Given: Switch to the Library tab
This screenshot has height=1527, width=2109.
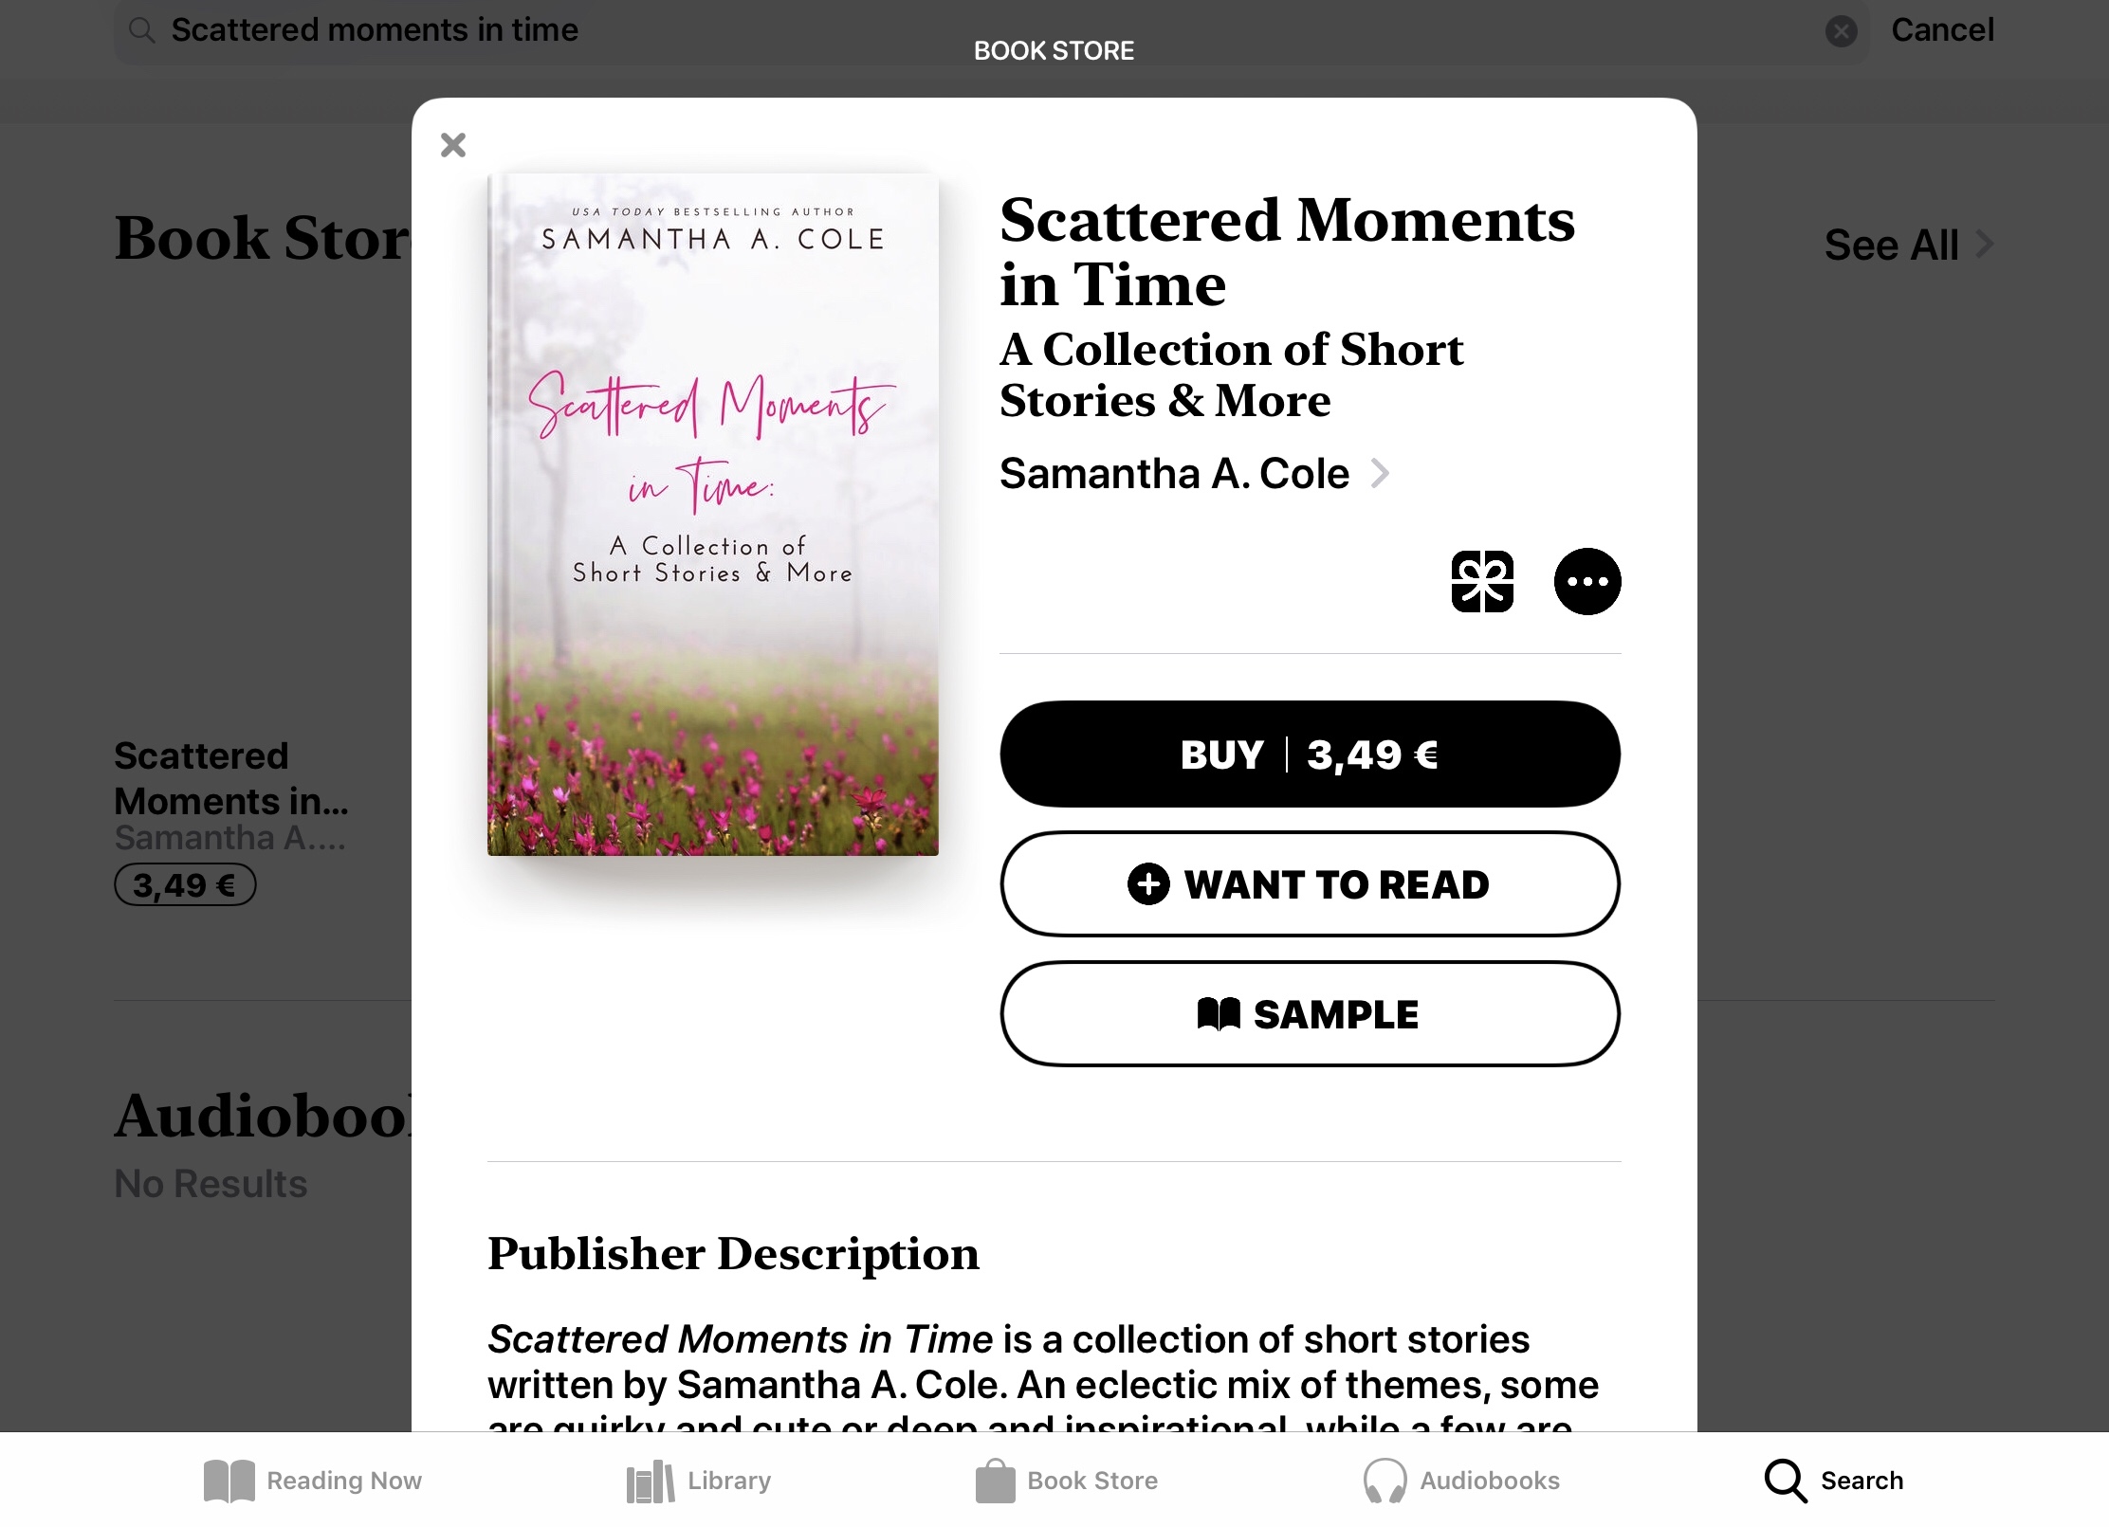Looking at the screenshot, I should pos(699,1480).
